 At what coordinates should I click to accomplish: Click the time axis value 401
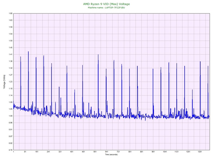(x=72, y=152)
